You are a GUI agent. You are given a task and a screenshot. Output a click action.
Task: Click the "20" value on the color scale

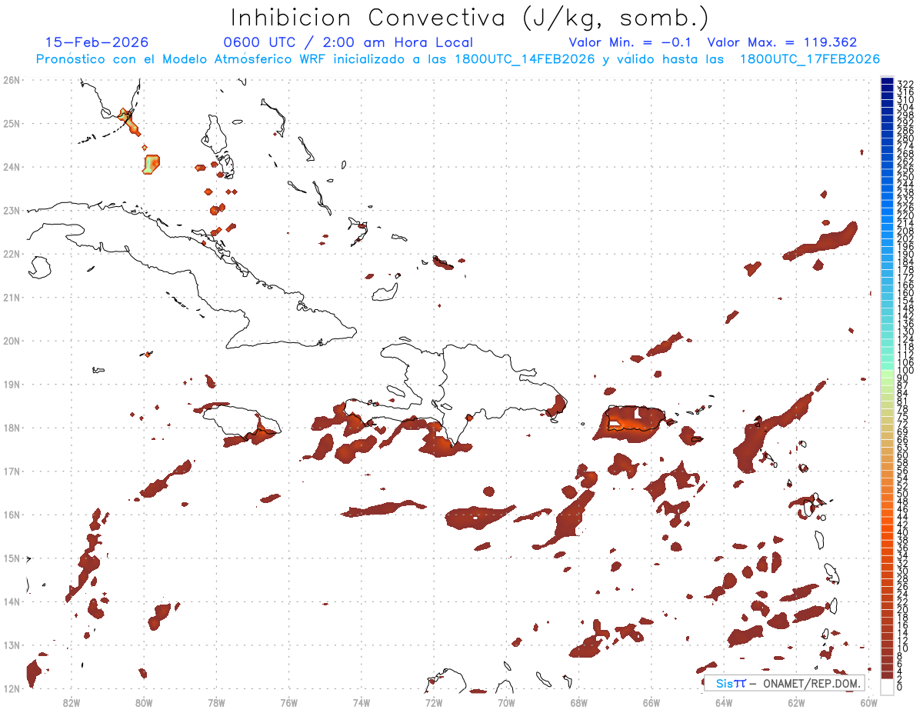(903, 609)
